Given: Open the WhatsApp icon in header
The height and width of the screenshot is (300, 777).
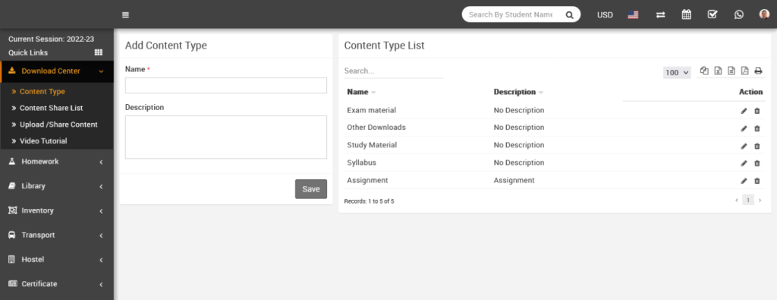Looking at the screenshot, I should pos(739,15).
